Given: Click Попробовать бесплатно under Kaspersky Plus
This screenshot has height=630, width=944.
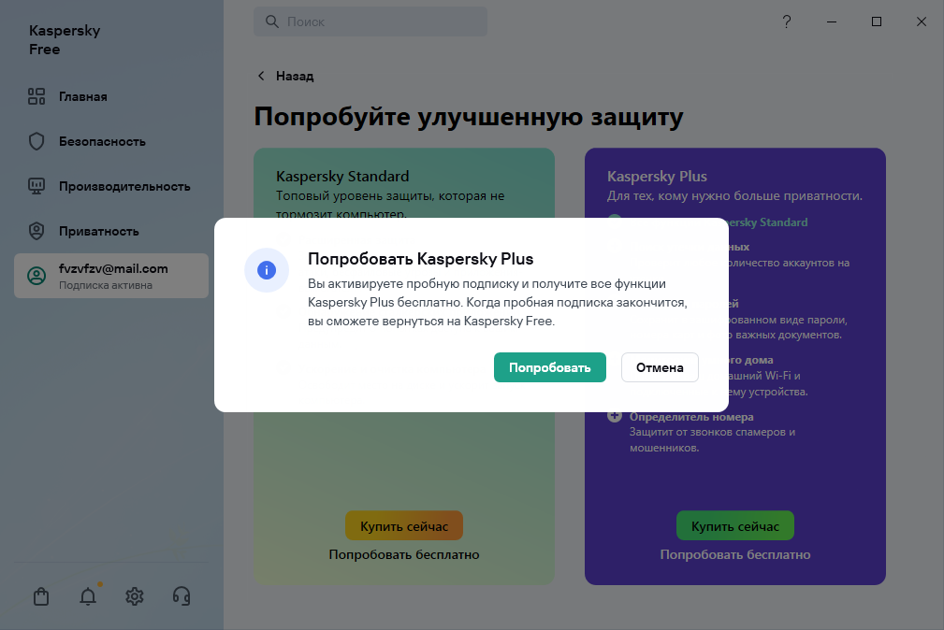Looking at the screenshot, I should pos(735,554).
